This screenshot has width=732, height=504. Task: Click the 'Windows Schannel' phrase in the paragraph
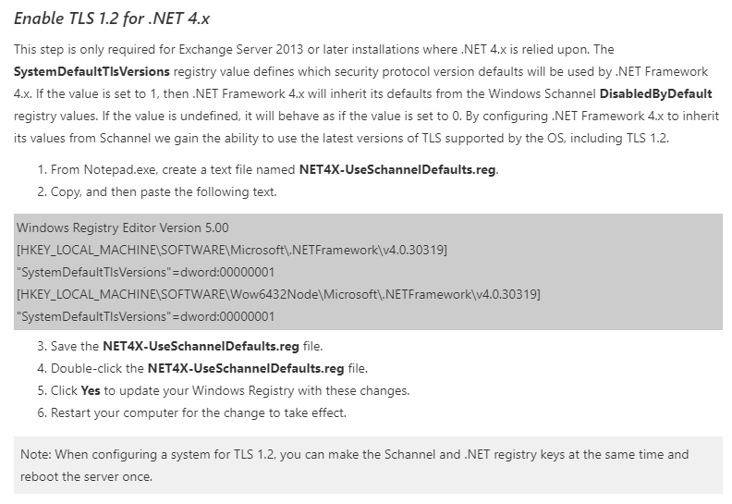542,94
